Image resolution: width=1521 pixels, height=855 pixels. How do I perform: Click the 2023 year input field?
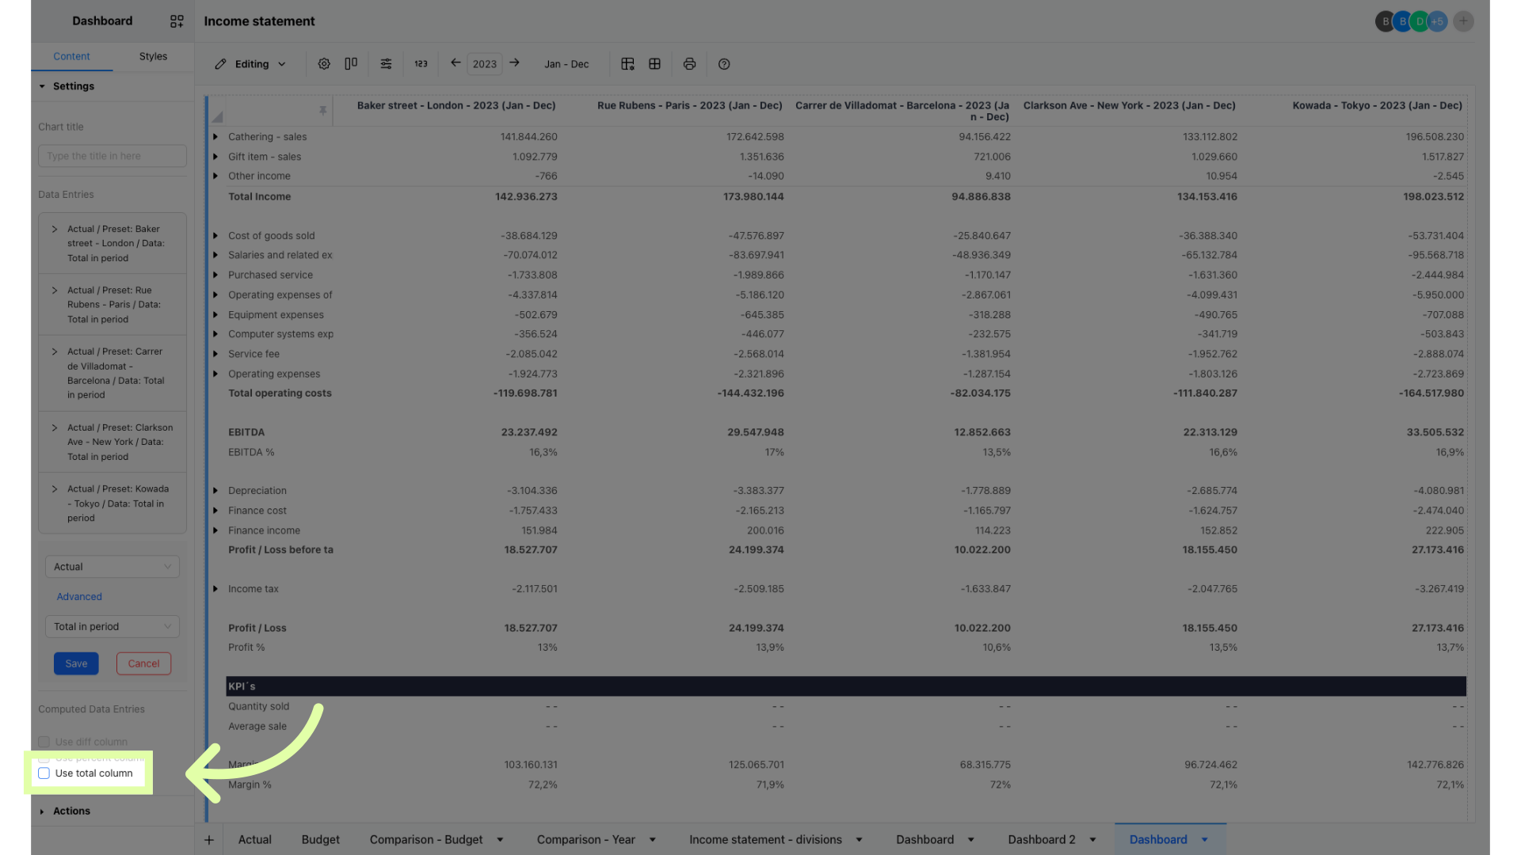[484, 63]
